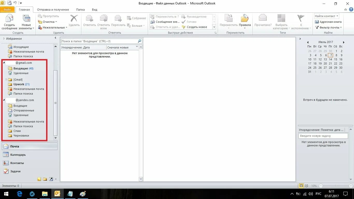The height and width of the screenshot is (199, 354).
Task: Click the grayed Skip conversation button
Action: pos(48,16)
